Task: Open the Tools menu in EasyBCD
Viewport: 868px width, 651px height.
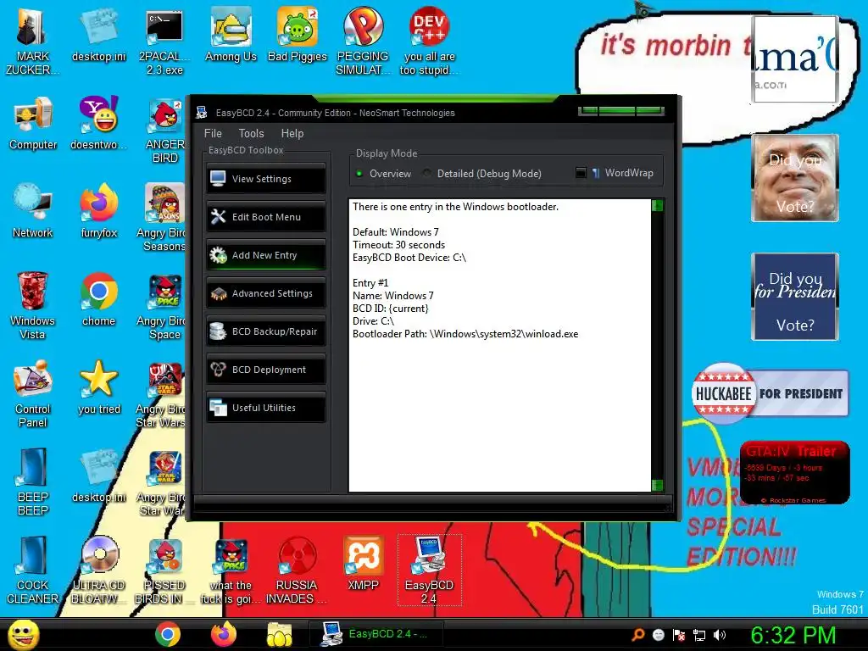Action: click(251, 133)
